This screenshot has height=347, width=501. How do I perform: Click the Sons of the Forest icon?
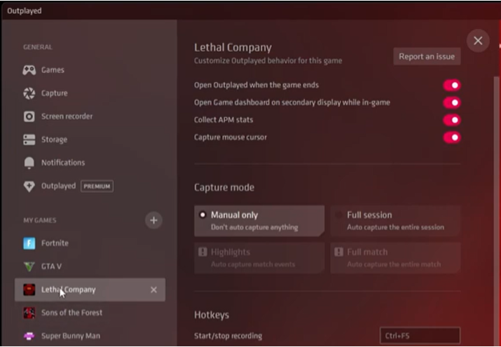[29, 313]
